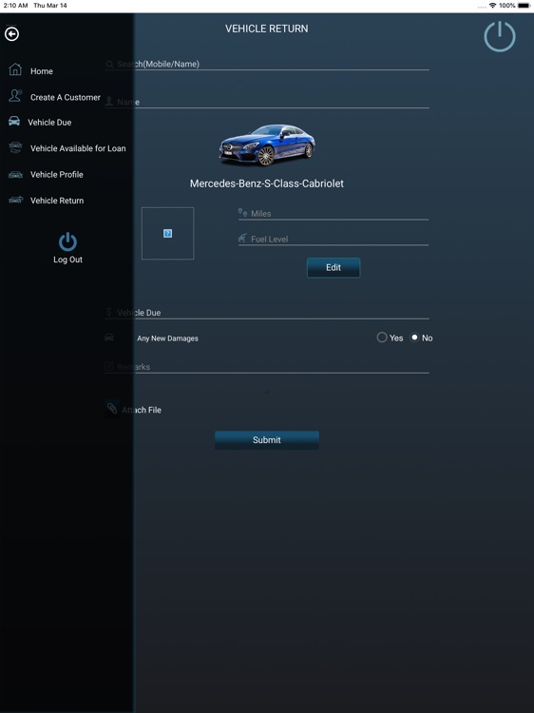Click the status bar date Thu Mar 14
The height and width of the screenshot is (713, 534).
point(50,6)
